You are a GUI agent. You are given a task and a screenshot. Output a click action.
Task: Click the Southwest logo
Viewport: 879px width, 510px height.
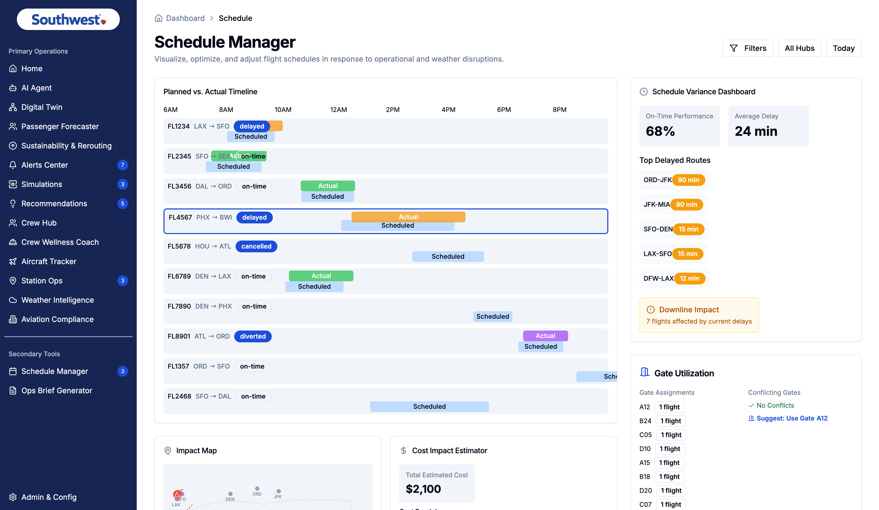pyautogui.click(x=68, y=20)
